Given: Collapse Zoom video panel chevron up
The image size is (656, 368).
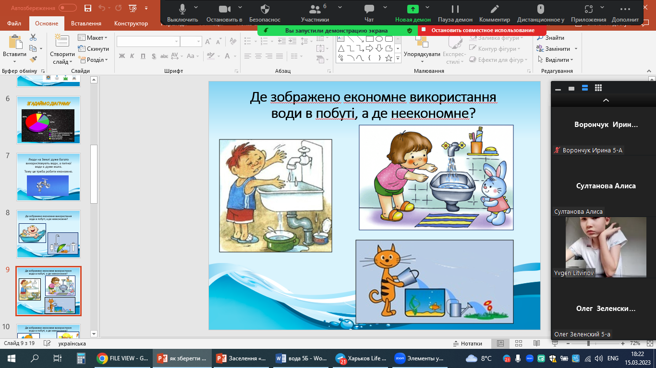Looking at the screenshot, I should pos(606,100).
